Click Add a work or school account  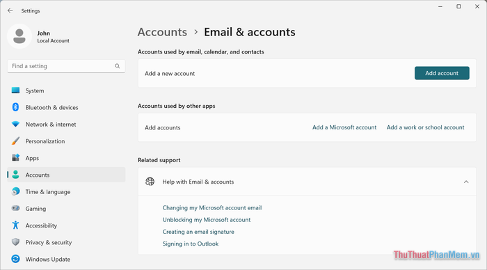425,127
